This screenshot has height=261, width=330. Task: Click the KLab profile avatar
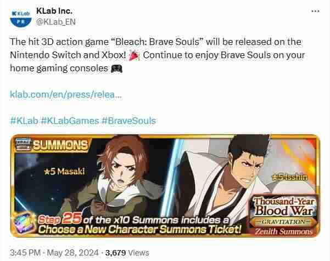21,18
